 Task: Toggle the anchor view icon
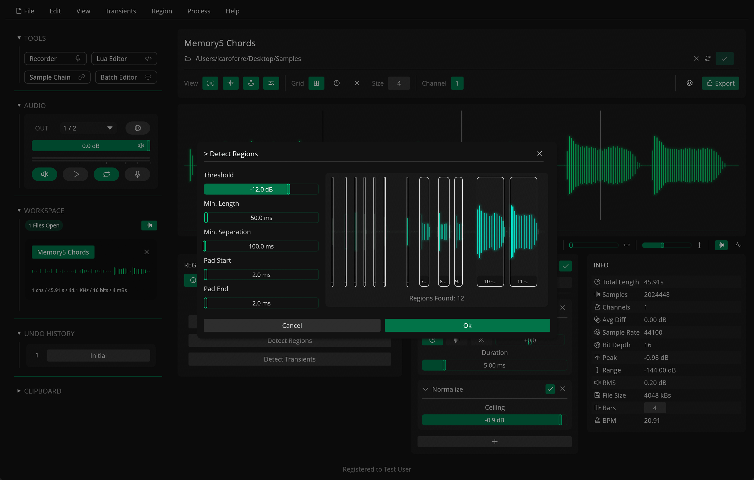click(x=251, y=83)
